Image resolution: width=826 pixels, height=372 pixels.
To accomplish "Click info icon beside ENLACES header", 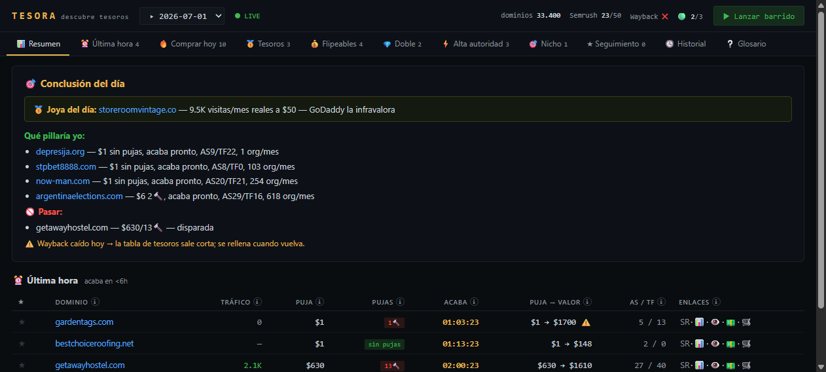I will tap(716, 302).
